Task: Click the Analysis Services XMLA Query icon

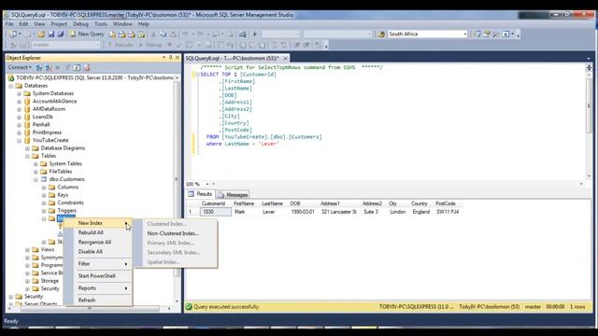Action: click(x=141, y=35)
